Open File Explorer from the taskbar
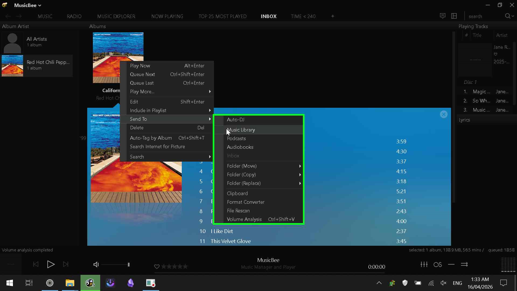This screenshot has height=291, width=517. click(70, 283)
